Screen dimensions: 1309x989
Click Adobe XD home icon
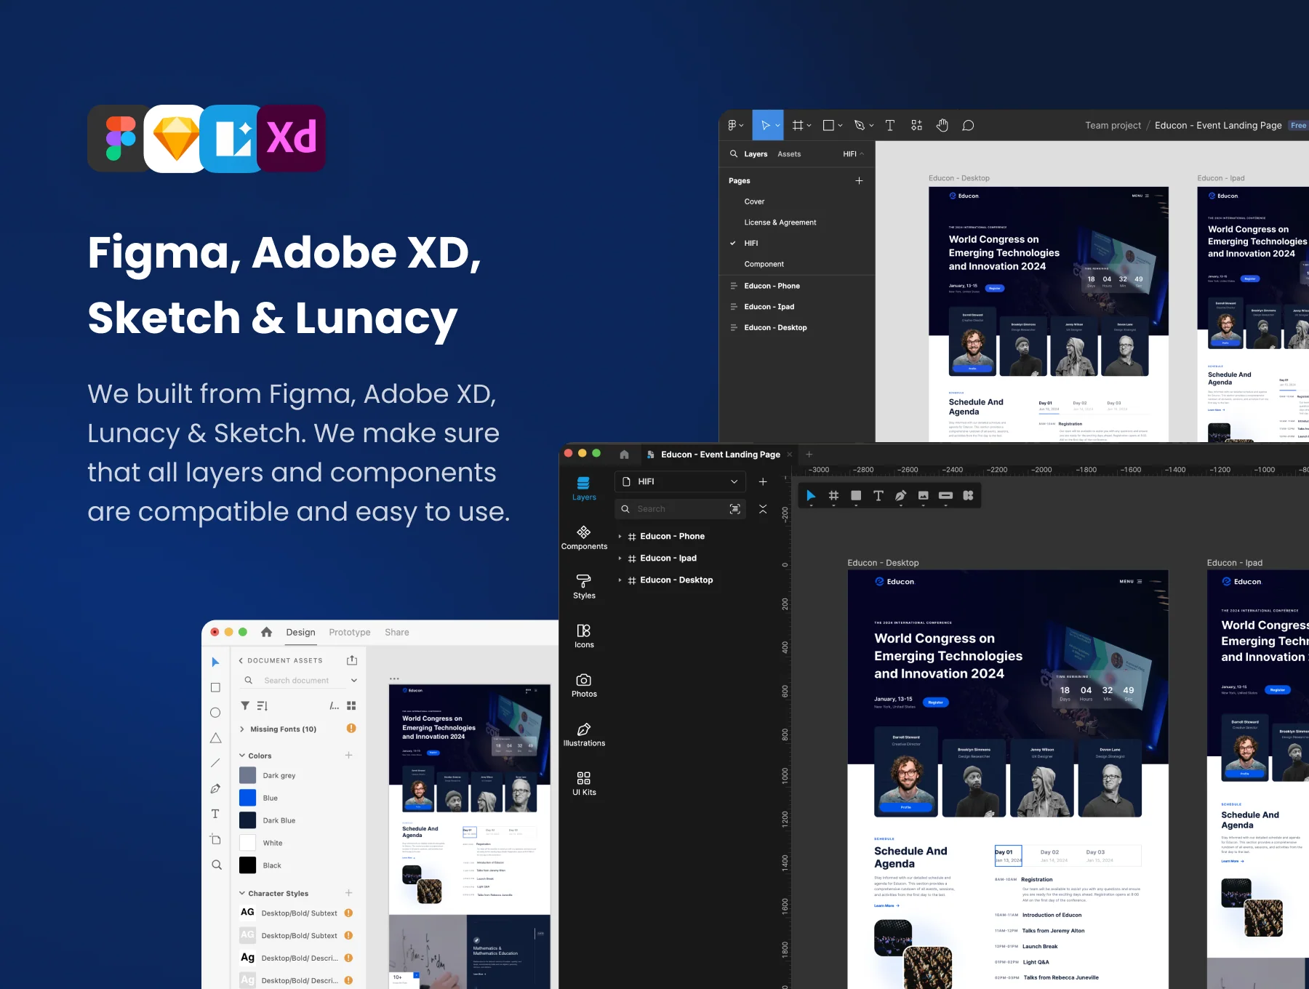266,633
